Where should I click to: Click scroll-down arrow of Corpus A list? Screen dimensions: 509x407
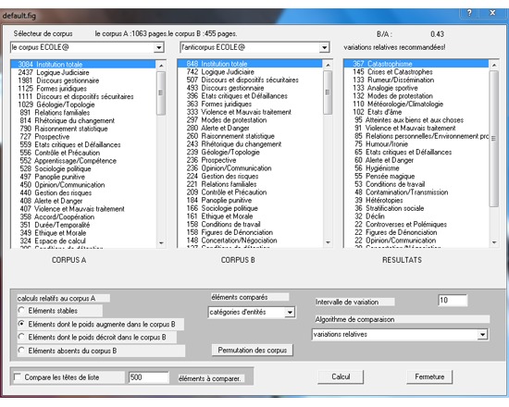(161, 243)
